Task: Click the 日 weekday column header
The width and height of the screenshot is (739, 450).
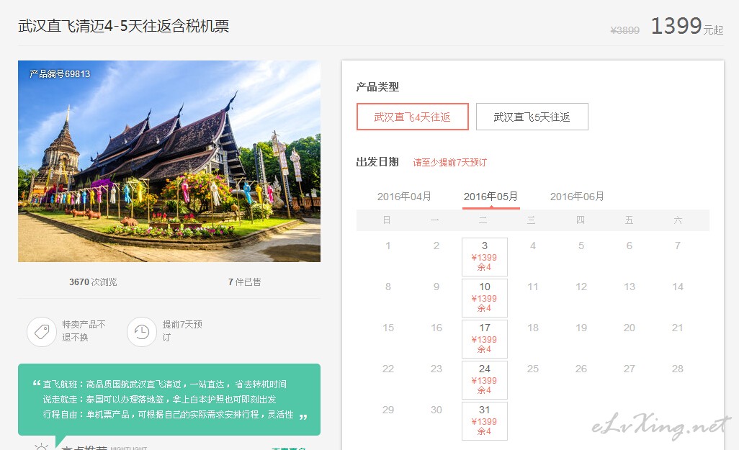Action: coord(387,220)
